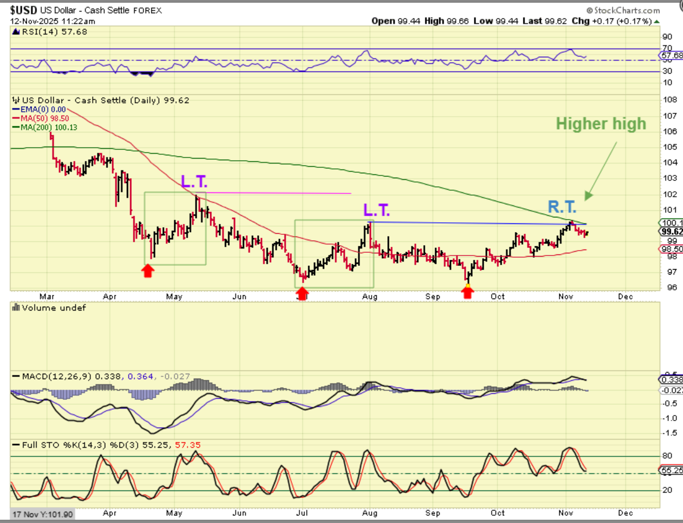
Task: Click the 70 level on RSI axis
Action: pos(667,48)
